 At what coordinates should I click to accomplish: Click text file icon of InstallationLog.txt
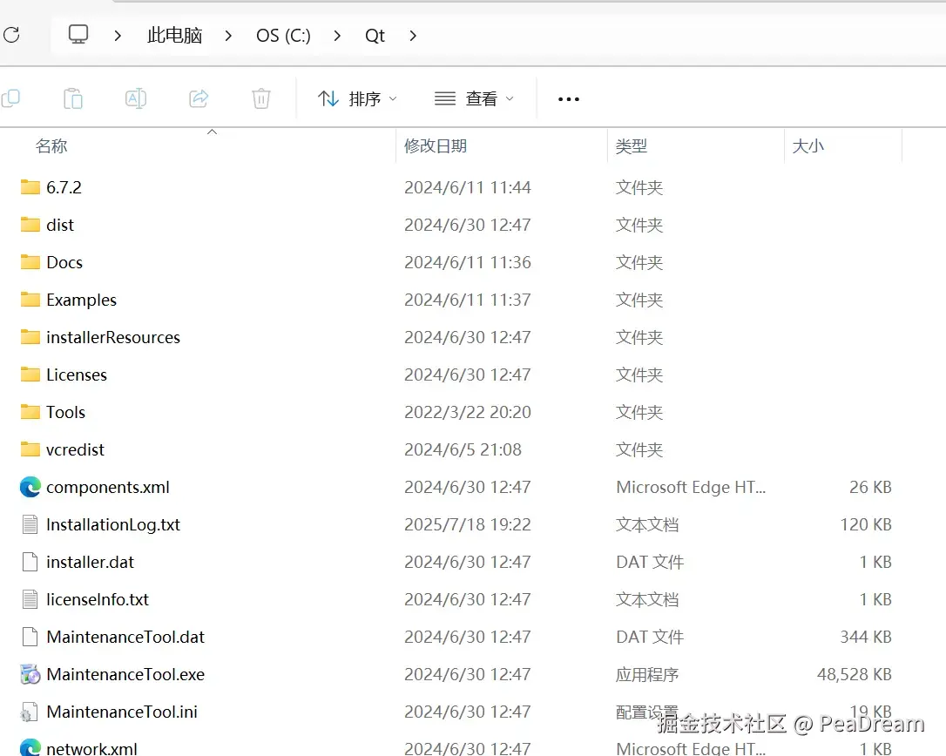click(30, 524)
